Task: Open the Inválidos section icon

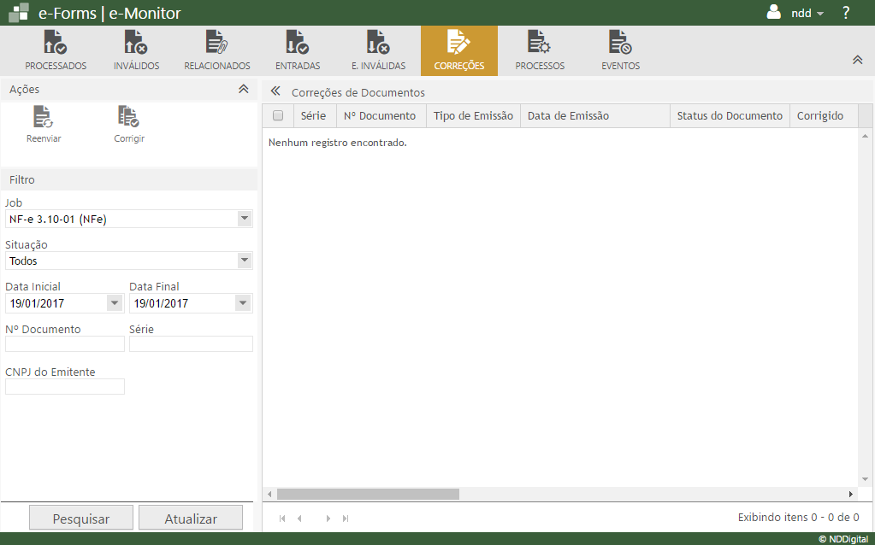Action: [136, 43]
